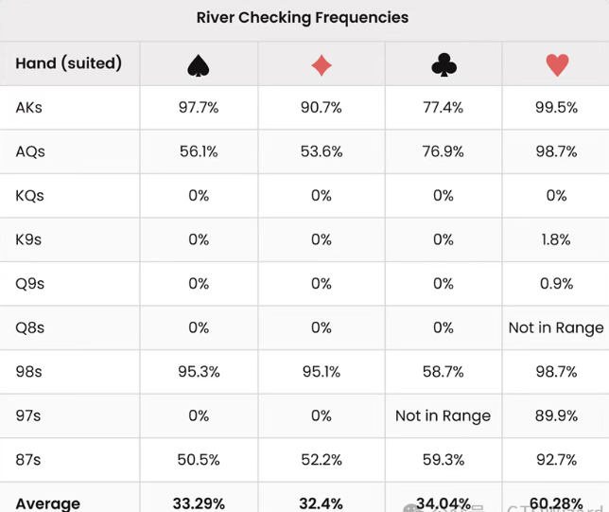Click the AQs diamond cell 53.6%
Screen dimensions: 609x512
tap(322, 151)
